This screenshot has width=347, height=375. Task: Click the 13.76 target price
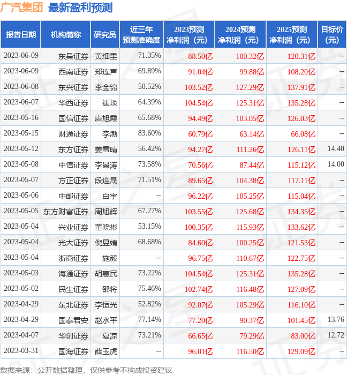tap(336, 319)
